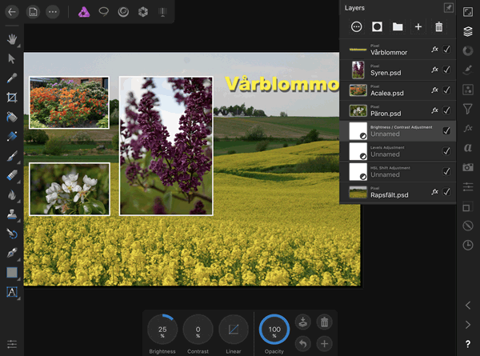This screenshot has width=480, height=356.
Task: Uncheck the Brightness / Contrast Adjustment layer
Action: click(x=446, y=130)
